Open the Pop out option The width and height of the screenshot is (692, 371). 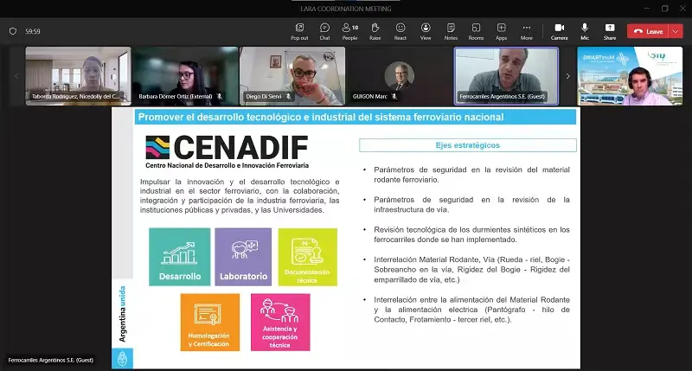click(x=299, y=32)
